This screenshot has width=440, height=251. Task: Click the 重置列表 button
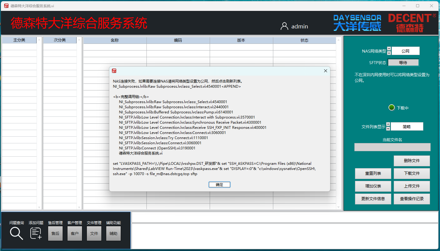(373, 174)
